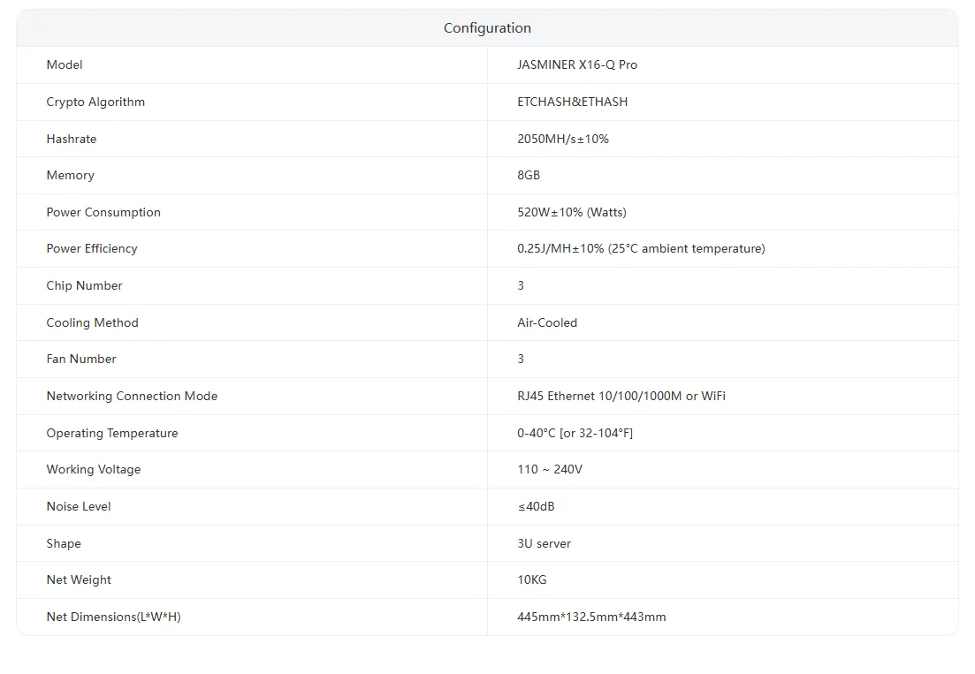Select the 2050MH/s hashrate value
Screen dimensions: 975x674
(562, 139)
